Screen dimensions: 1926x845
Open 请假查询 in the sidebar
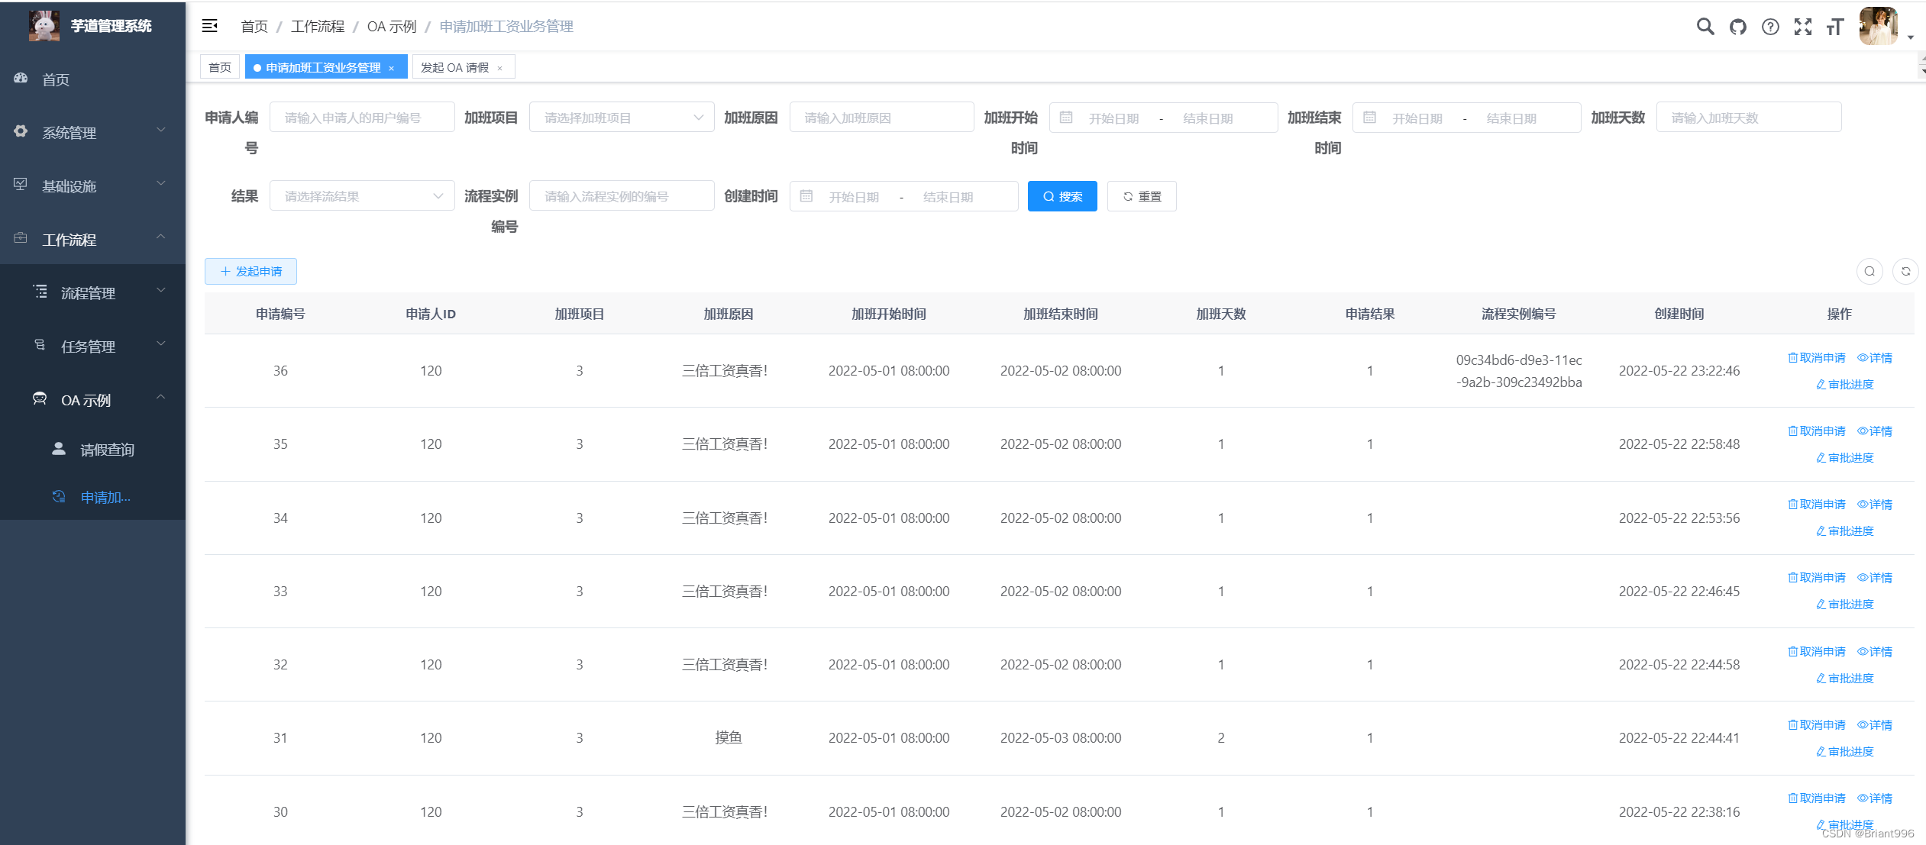pos(107,450)
